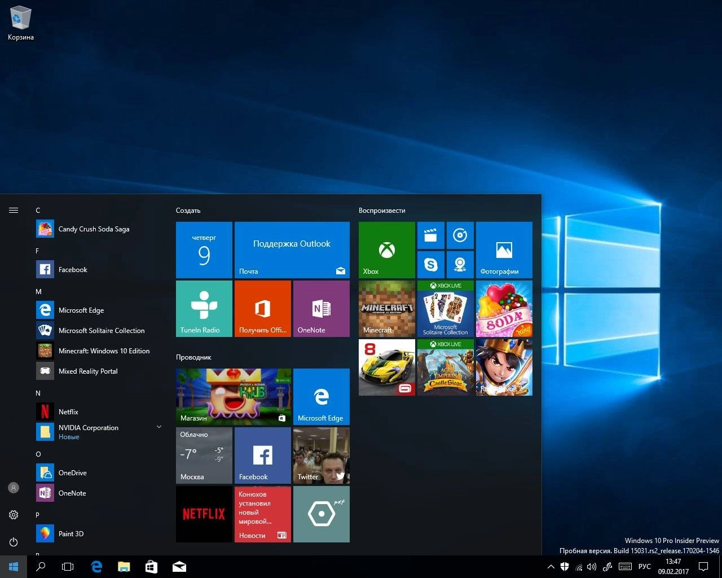This screenshot has height=578, width=722.
Task: Open the calendar tile showing четверг 9
Action: click(x=204, y=250)
